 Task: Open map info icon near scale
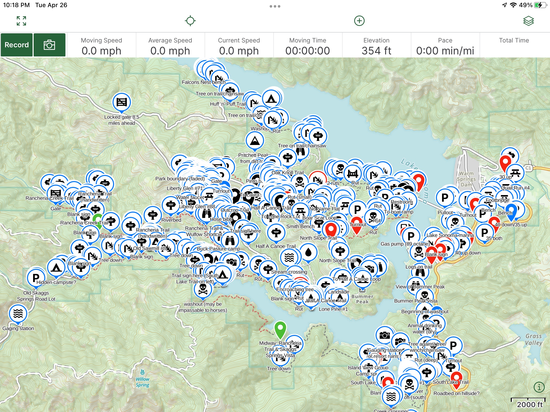coord(539,387)
